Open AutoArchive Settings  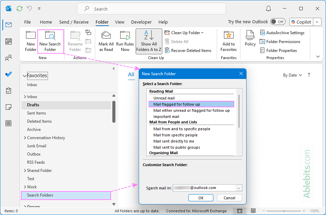pyautogui.click(x=282, y=32)
